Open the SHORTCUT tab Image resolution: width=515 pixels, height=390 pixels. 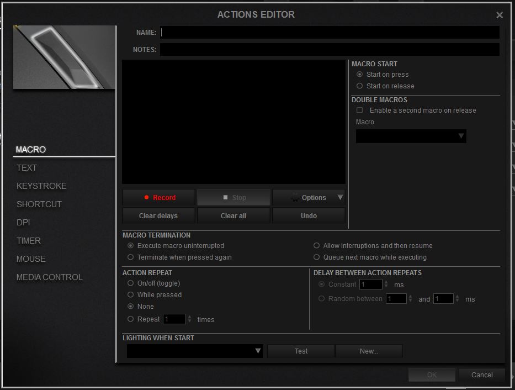[39, 204]
